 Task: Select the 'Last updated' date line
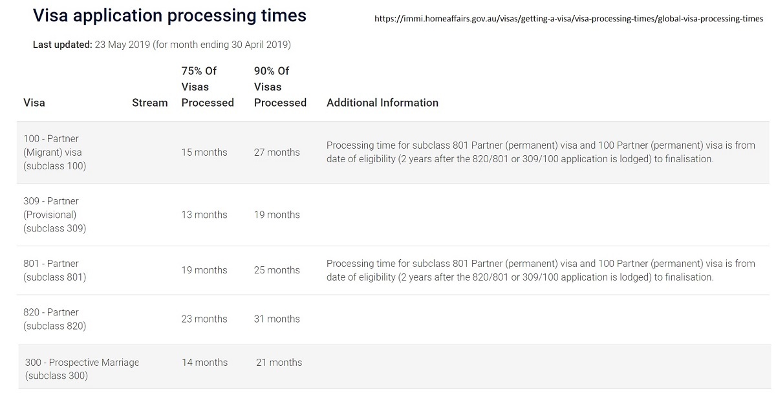tap(162, 45)
